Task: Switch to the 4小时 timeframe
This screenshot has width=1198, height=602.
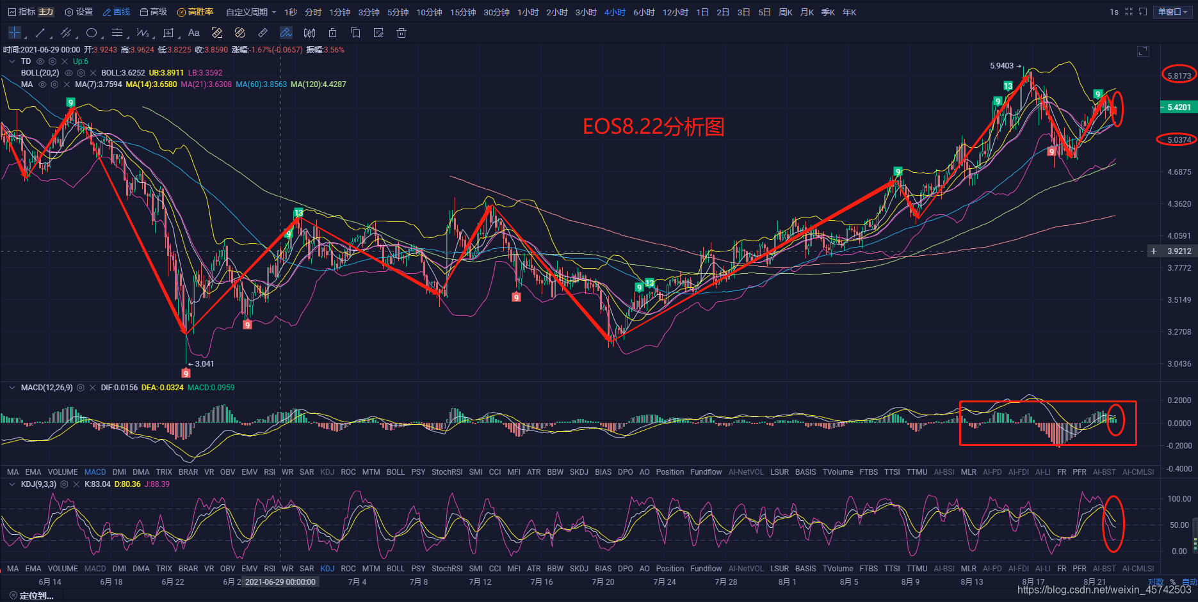Action: [x=615, y=12]
